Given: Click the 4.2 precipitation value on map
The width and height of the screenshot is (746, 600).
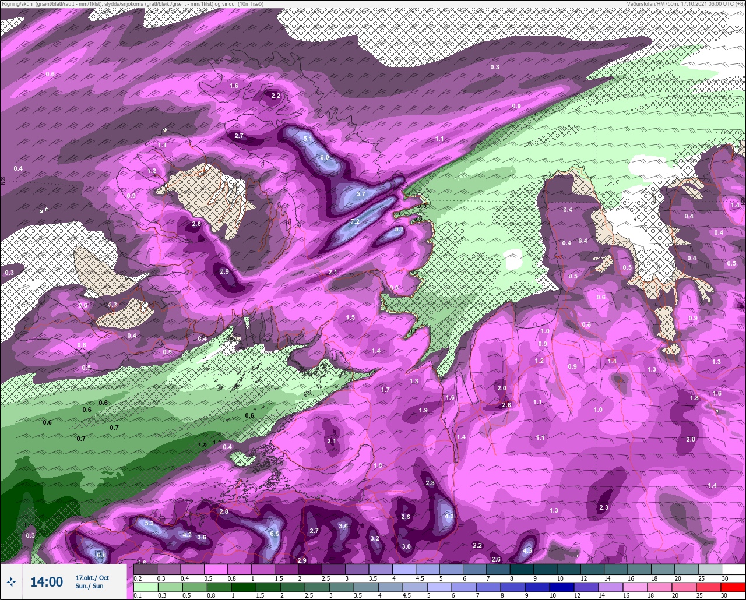Looking at the screenshot, I should pos(187,535).
